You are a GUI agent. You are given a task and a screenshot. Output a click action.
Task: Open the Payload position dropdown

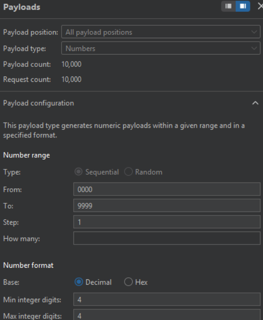click(x=161, y=32)
